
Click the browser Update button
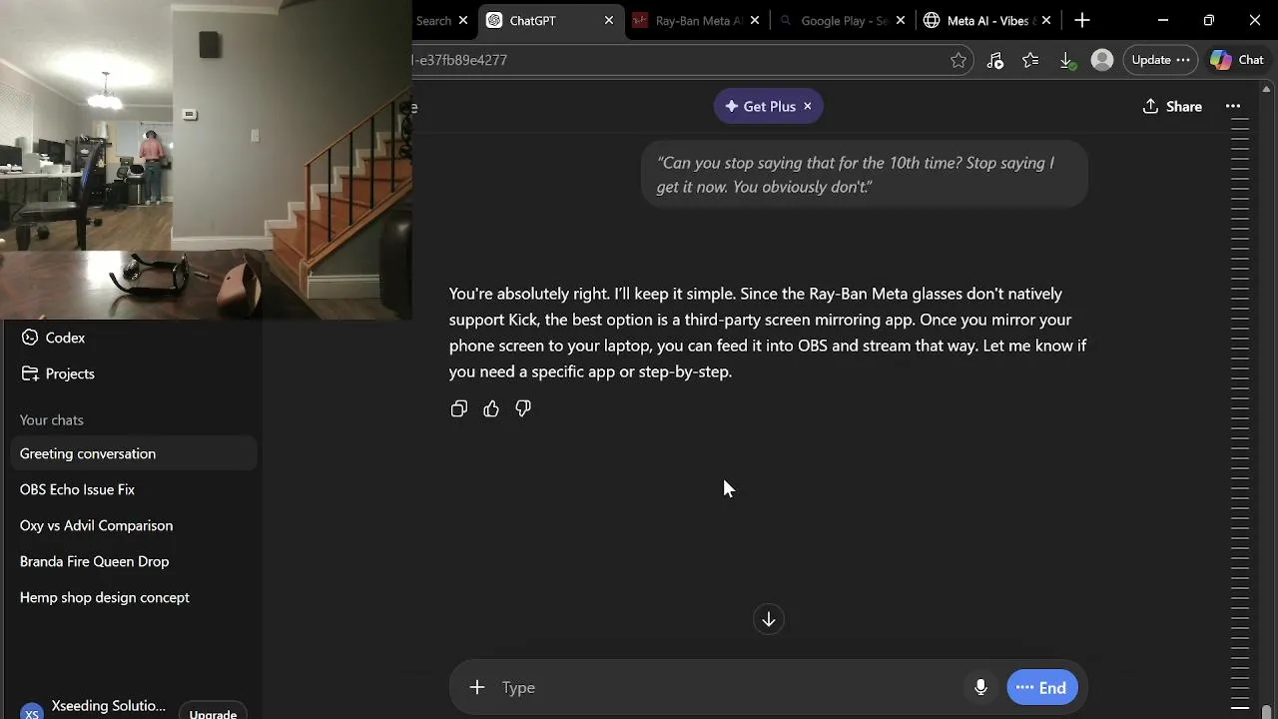[x=1160, y=60]
